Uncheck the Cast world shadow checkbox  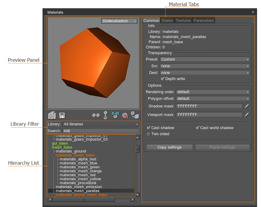(197, 128)
